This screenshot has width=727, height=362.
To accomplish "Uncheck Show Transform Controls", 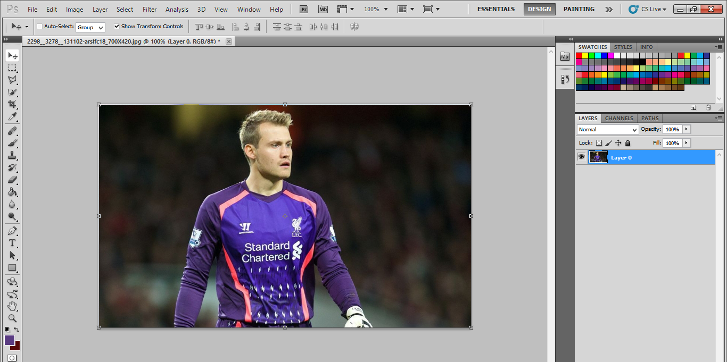I will pos(117,27).
